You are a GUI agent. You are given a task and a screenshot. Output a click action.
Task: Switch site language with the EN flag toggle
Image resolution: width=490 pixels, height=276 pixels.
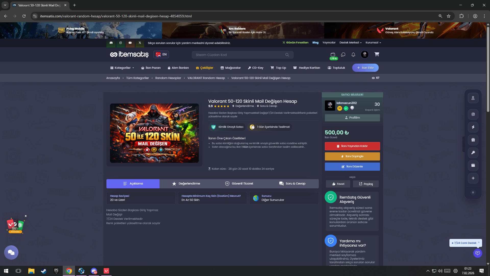[161, 54]
